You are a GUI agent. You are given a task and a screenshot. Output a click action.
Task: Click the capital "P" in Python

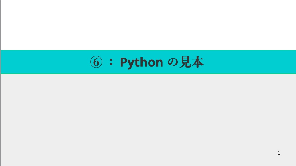[123, 62]
